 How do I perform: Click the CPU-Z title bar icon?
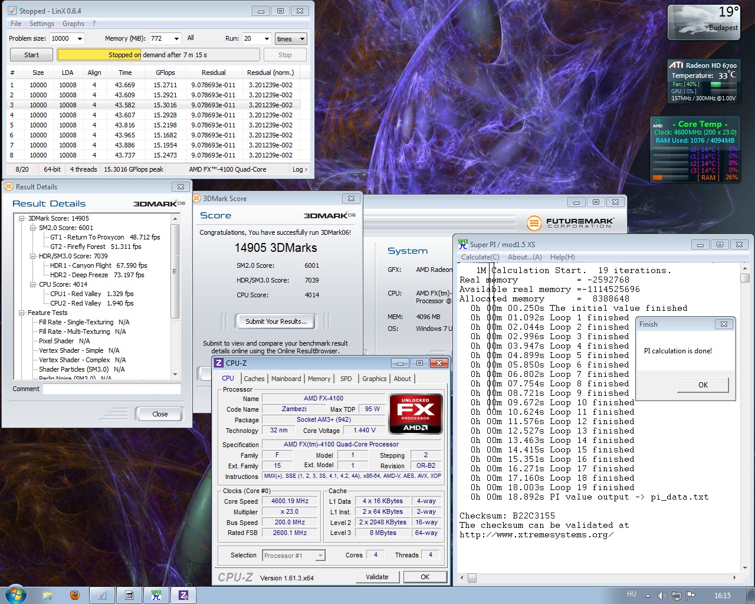(219, 363)
